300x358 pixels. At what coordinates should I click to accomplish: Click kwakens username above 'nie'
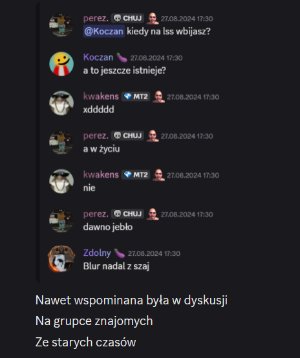click(101, 174)
